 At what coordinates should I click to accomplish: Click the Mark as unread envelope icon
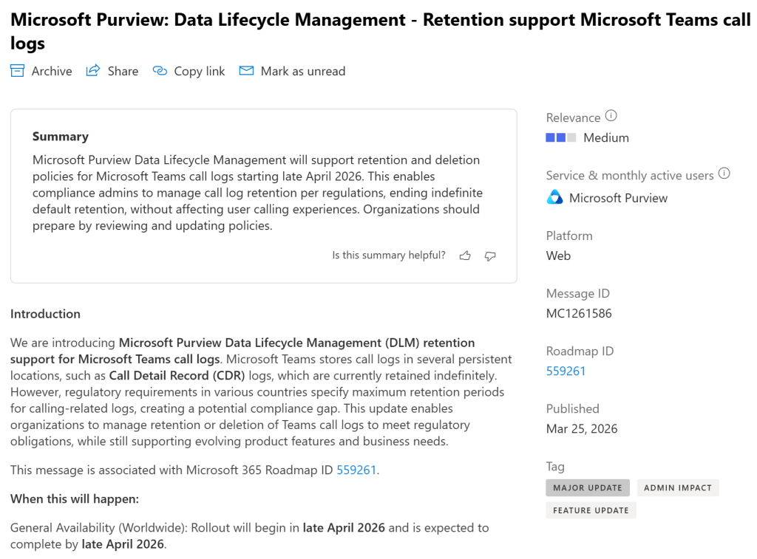click(x=246, y=71)
